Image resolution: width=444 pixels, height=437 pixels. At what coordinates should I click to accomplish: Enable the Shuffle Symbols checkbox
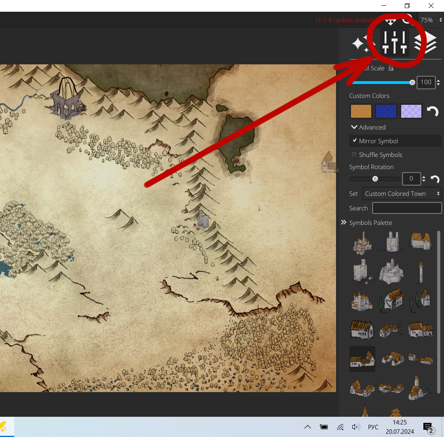click(x=354, y=155)
